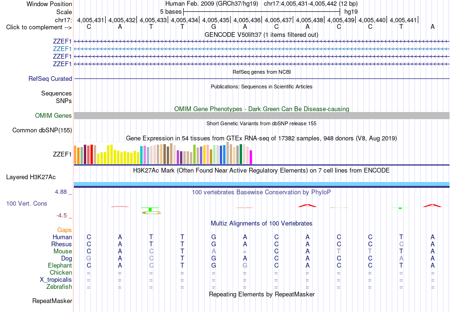Select the Rhesus species row label
Viewport: 450px width, 312px height.
click(x=62, y=244)
